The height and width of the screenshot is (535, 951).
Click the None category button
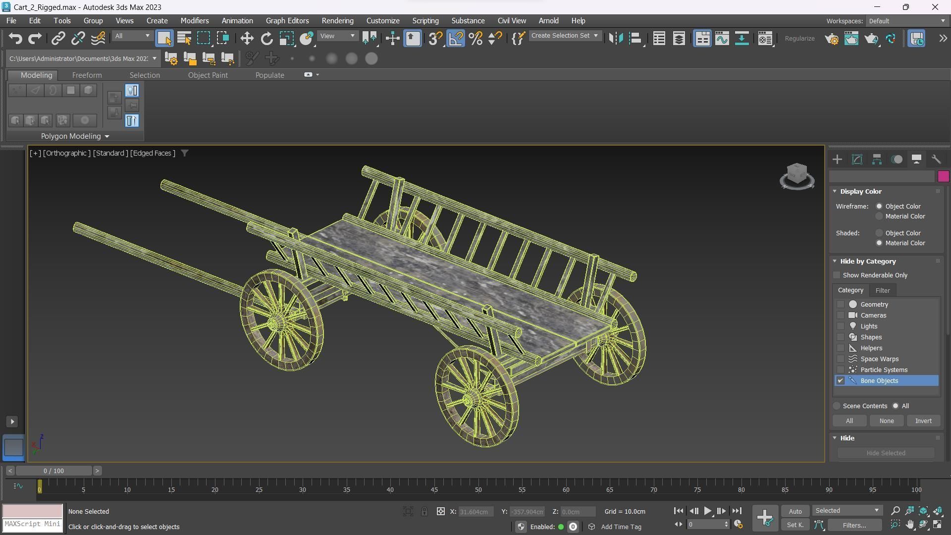click(x=886, y=421)
